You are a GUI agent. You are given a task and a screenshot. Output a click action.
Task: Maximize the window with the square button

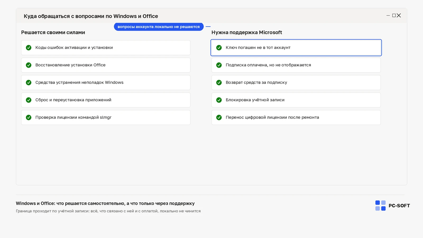pyautogui.click(x=394, y=16)
